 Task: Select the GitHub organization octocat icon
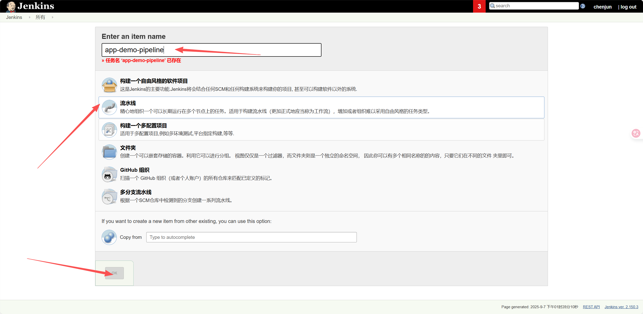[x=109, y=174]
